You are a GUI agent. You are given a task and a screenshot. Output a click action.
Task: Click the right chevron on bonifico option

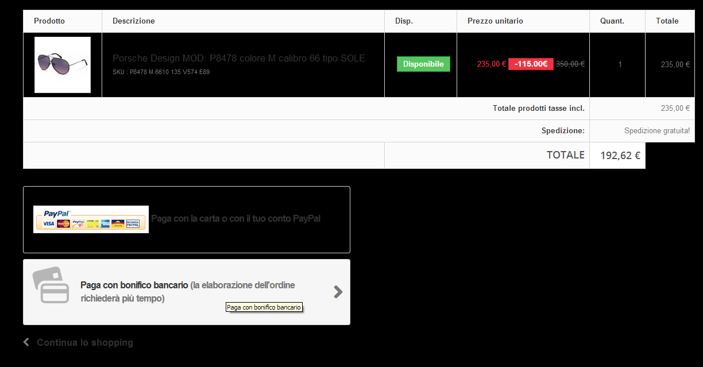[338, 292]
